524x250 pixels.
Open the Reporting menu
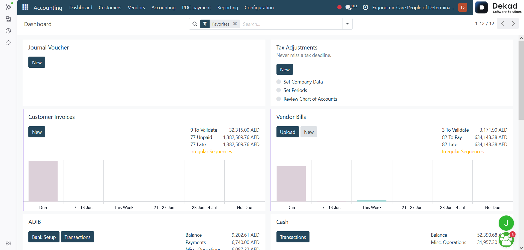click(x=228, y=8)
